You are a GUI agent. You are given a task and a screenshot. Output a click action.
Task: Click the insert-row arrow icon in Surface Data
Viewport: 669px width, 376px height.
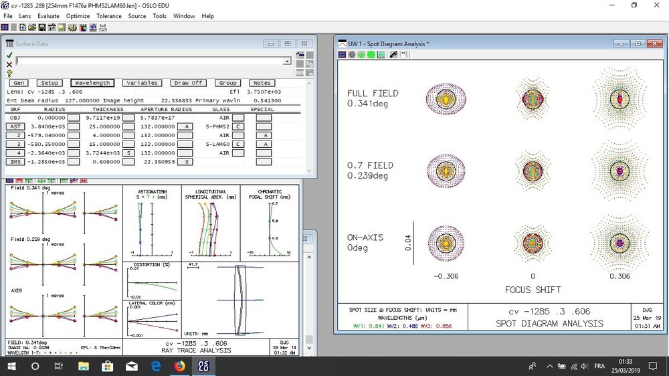pyautogui.click(x=300, y=55)
